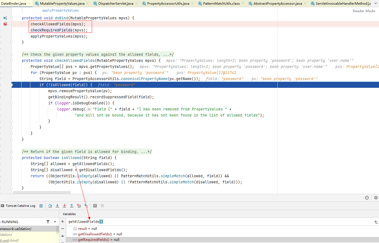This screenshot has height=243, width=379.
Task: Click the Step Out debug icon
Action: [72, 206]
